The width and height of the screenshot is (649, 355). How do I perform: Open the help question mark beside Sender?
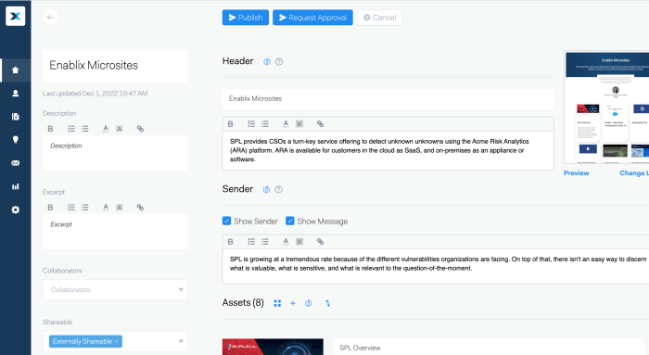coord(278,189)
